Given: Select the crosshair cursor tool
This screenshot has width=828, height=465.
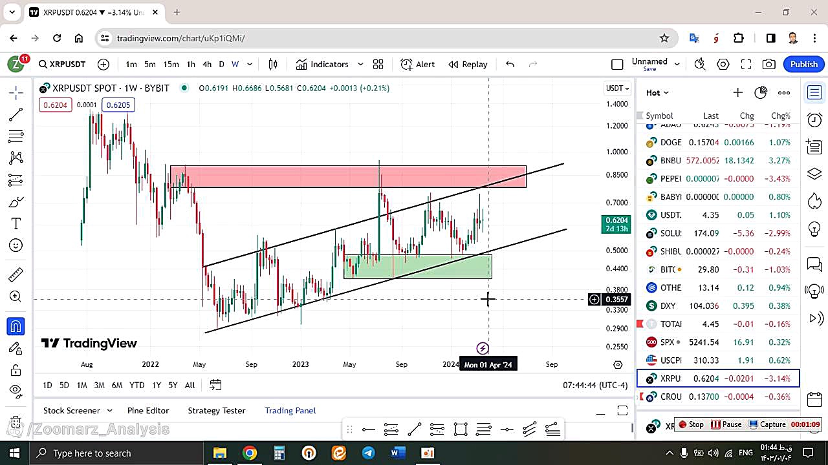Looking at the screenshot, I should point(16,92).
